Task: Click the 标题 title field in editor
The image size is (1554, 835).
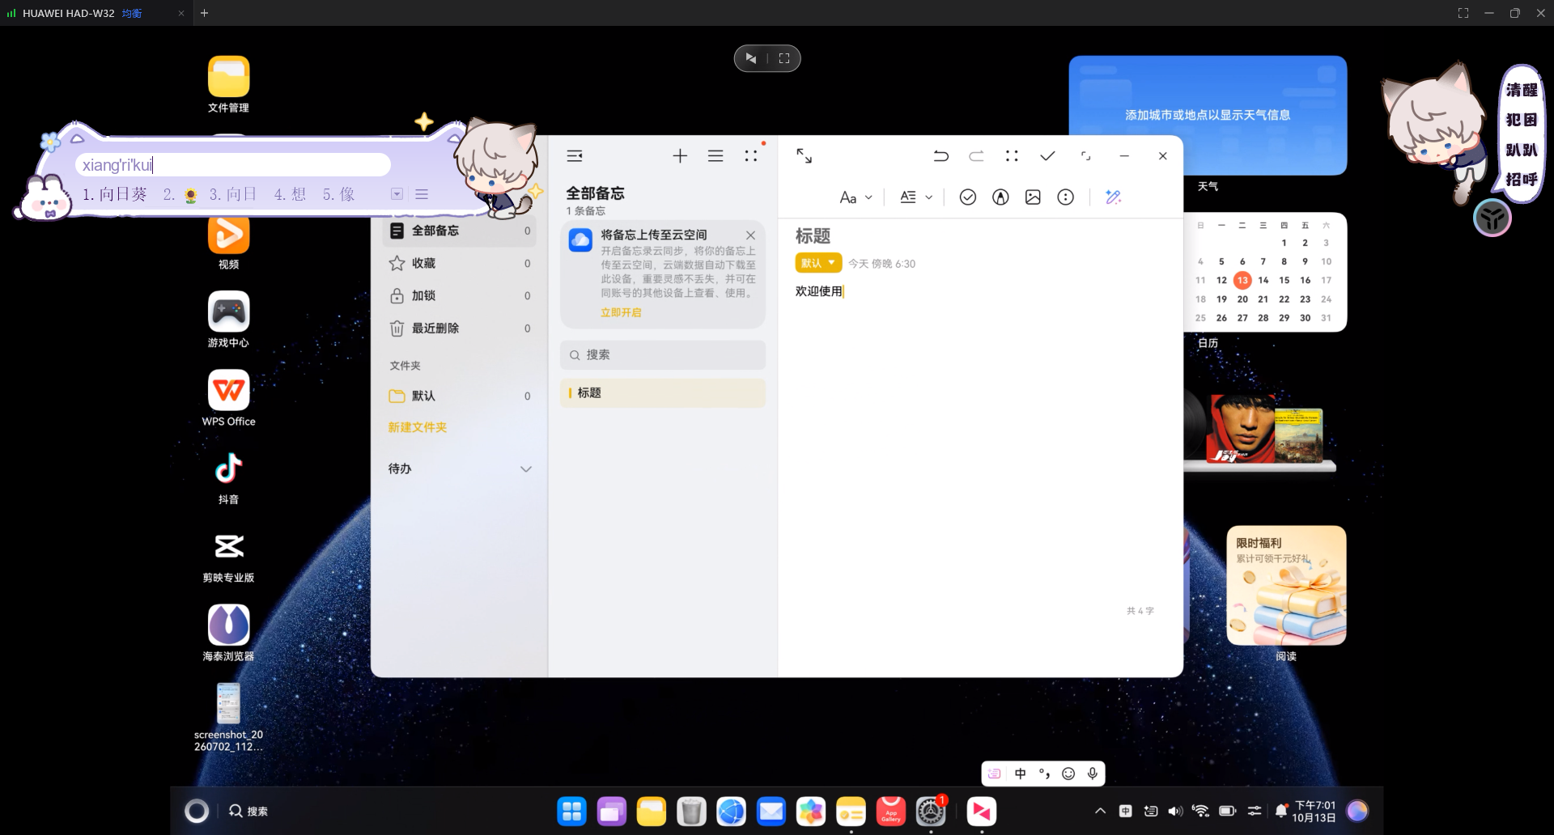Action: click(813, 235)
